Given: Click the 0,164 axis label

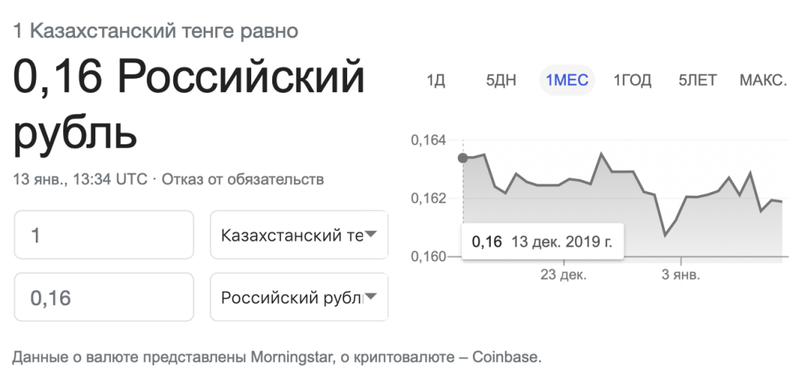Looking at the screenshot, I should pos(428,140).
